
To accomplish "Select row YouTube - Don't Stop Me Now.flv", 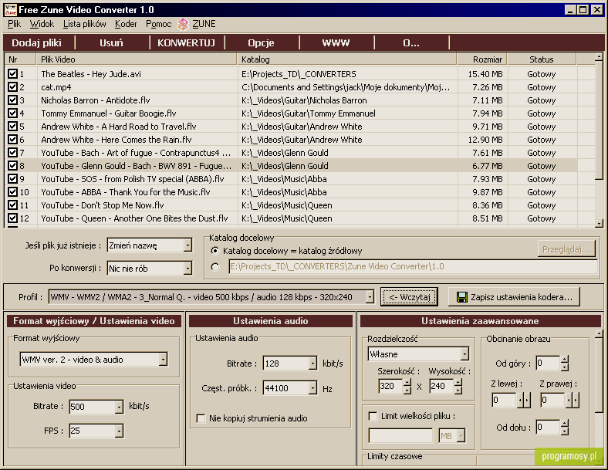I will tap(291, 205).
